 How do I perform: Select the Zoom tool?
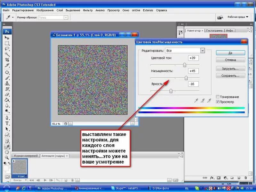coord(7,157)
